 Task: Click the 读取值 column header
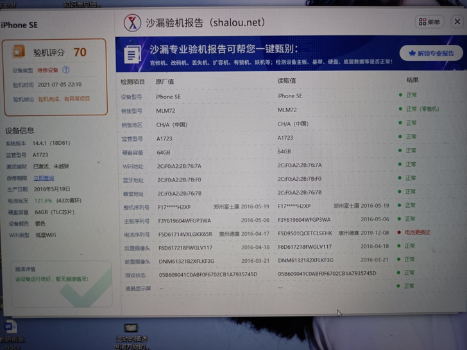coord(287,81)
